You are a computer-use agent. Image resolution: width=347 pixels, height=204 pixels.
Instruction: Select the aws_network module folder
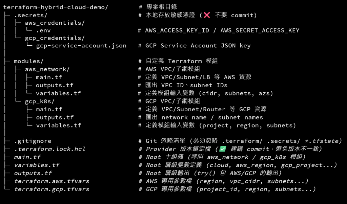click(47, 69)
